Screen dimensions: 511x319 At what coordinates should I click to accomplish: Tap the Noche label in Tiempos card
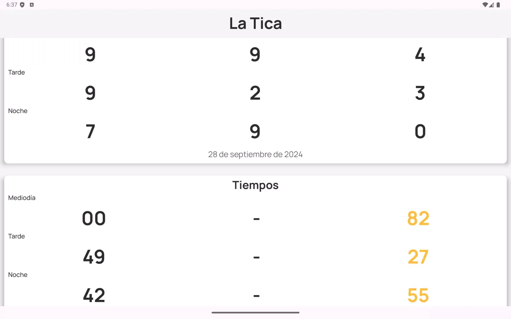tap(18, 275)
